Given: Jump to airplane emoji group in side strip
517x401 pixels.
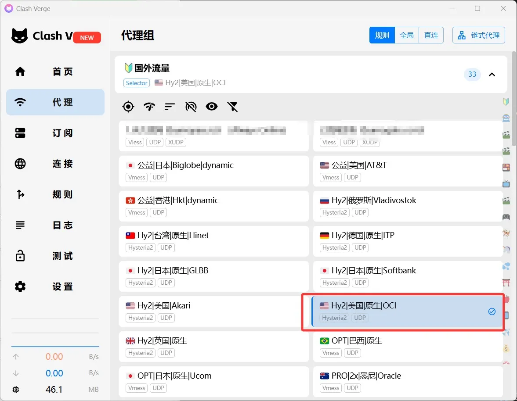Looking at the screenshot, I should 506,332.
